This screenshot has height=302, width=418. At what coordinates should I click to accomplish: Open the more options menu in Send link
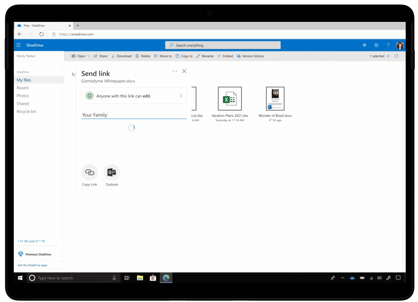[174, 71]
